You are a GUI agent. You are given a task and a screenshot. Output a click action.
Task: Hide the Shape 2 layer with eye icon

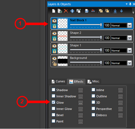pyautogui.click(x=54, y=33)
